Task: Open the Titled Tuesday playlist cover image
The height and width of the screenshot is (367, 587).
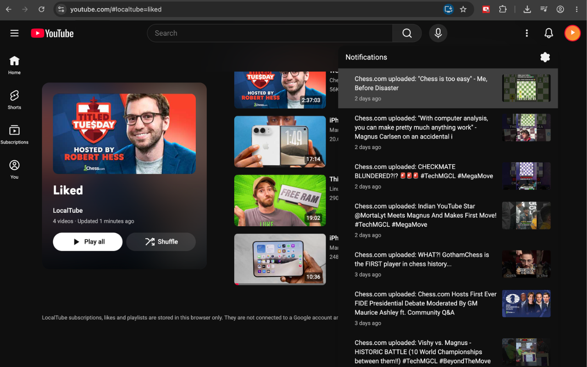Action: [124, 134]
